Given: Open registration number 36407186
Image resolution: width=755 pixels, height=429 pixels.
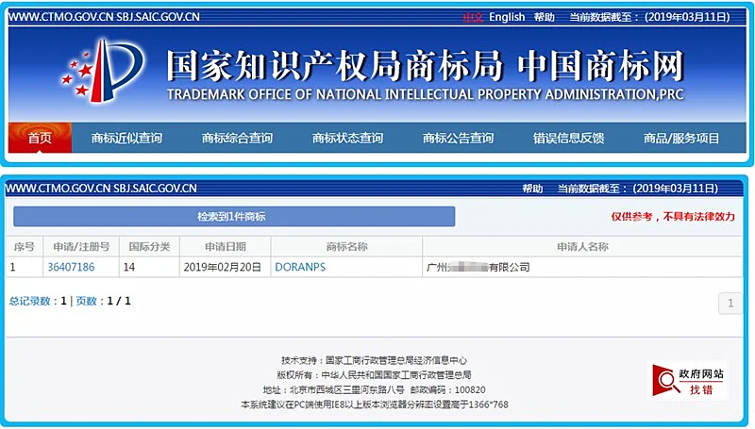Looking at the screenshot, I should [71, 268].
